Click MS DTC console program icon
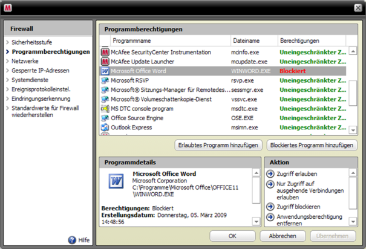Image resolution: width=366 pixels, height=249 pixels. click(105, 109)
